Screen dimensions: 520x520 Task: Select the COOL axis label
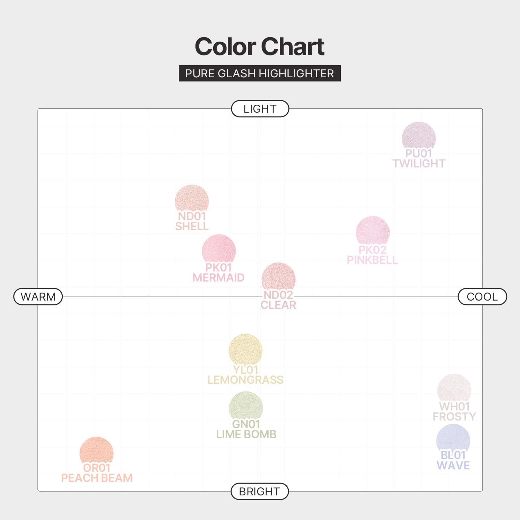coord(482,297)
